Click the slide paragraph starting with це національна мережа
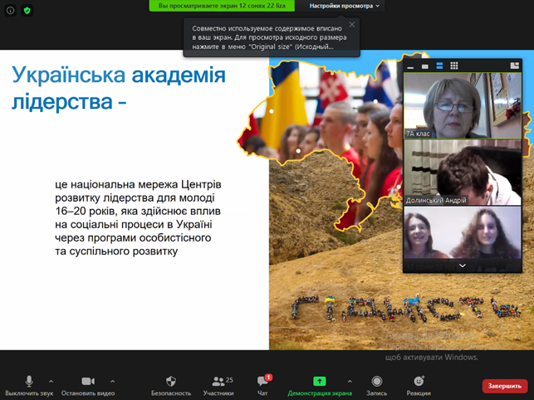Screen dimensions: 534x400 pyautogui.click(x=138, y=218)
